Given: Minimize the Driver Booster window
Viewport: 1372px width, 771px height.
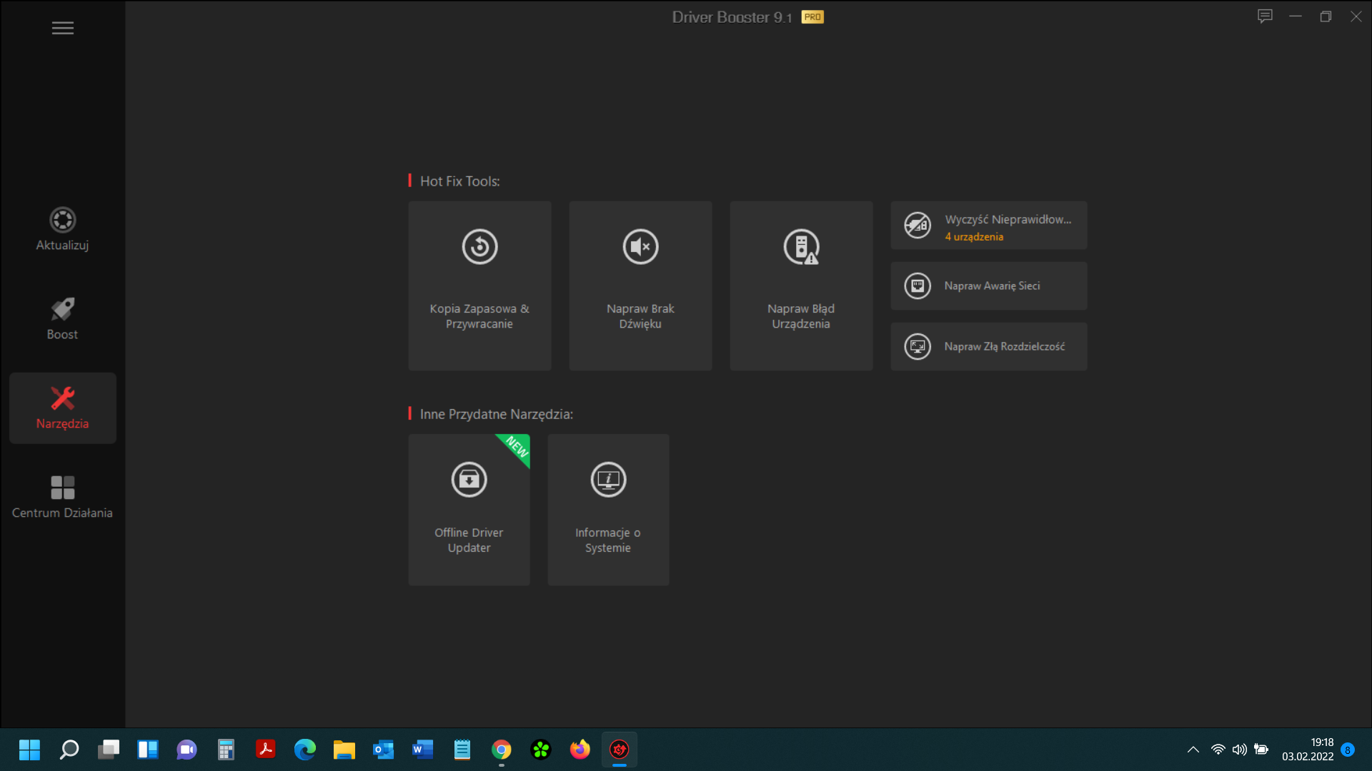Looking at the screenshot, I should tap(1296, 16).
